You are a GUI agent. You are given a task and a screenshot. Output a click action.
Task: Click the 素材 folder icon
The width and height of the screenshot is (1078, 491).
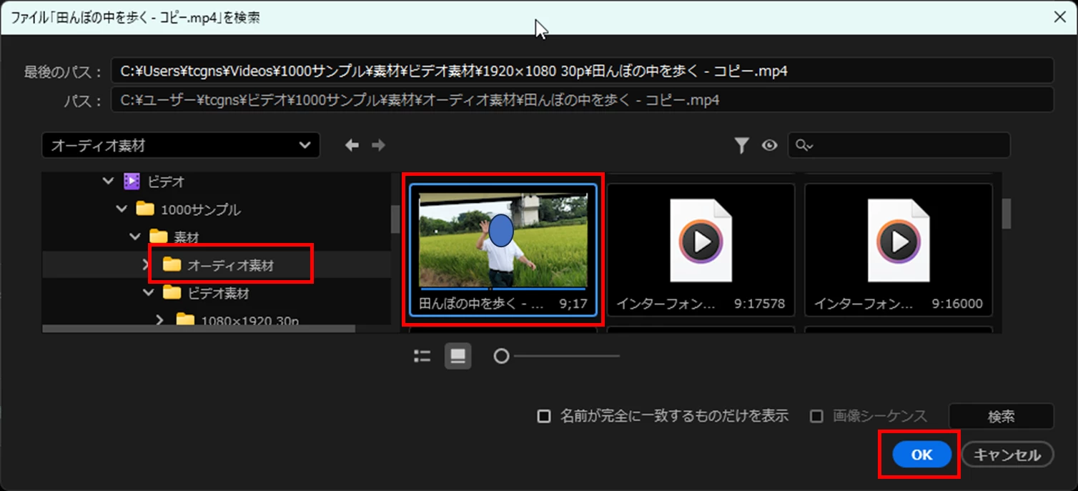click(158, 237)
